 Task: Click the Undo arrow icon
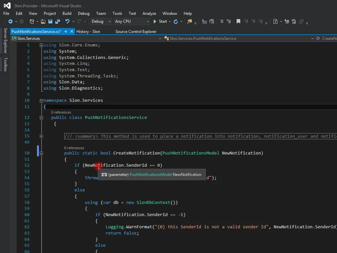(x=67, y=21)
